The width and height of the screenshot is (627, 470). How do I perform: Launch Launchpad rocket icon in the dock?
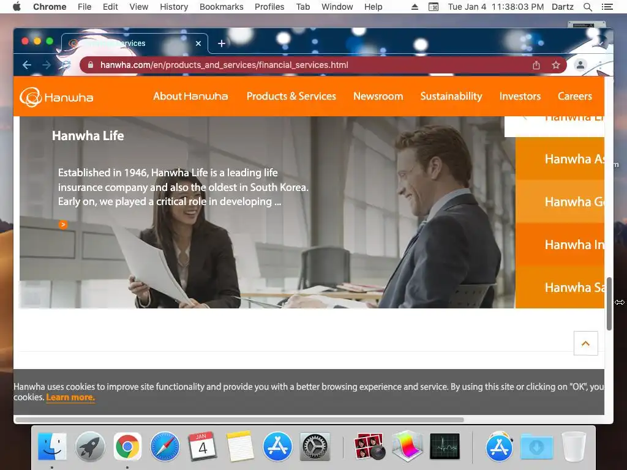click(90, 446)
